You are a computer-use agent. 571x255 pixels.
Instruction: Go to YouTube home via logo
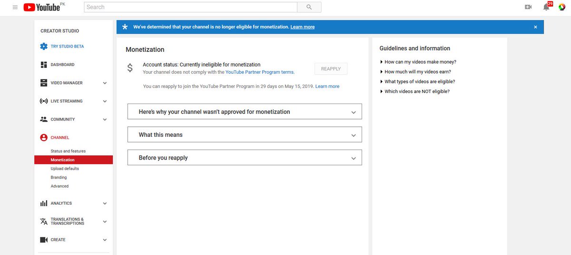click(x=41, y=7)
